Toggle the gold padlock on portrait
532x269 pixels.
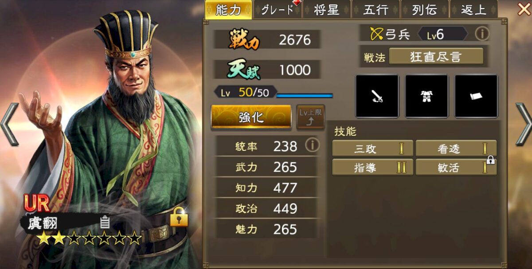click(179, 216)
